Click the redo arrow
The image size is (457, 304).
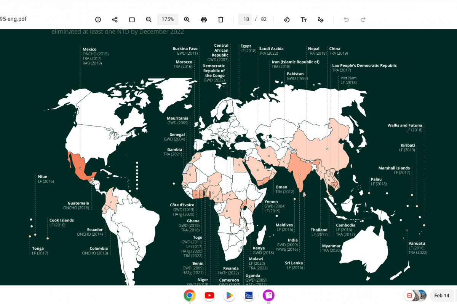pos(363,19)
